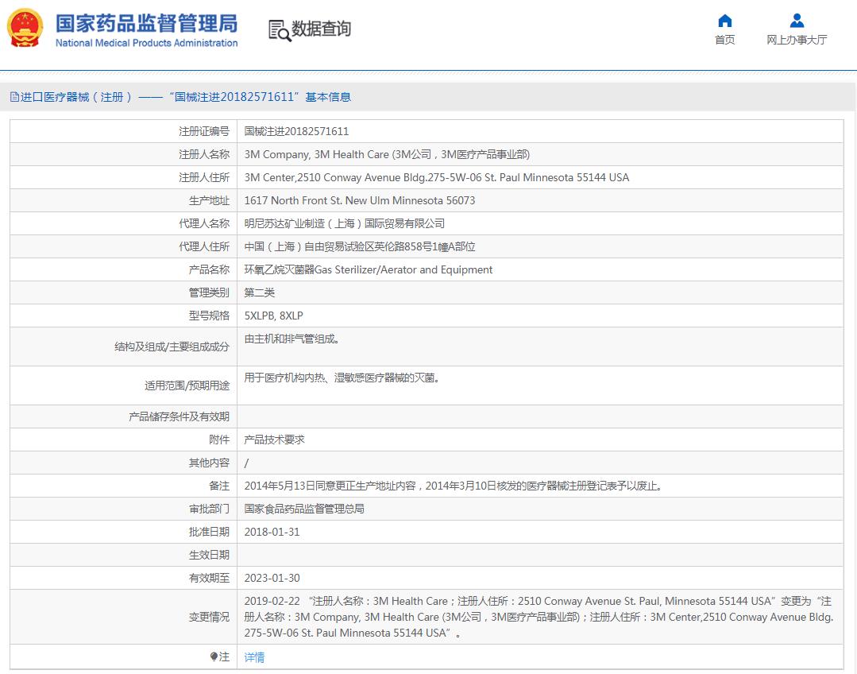This screenshot has height=674, width=857.
Task: Click the 第二类 category value
Action: [x=259, y=292]
